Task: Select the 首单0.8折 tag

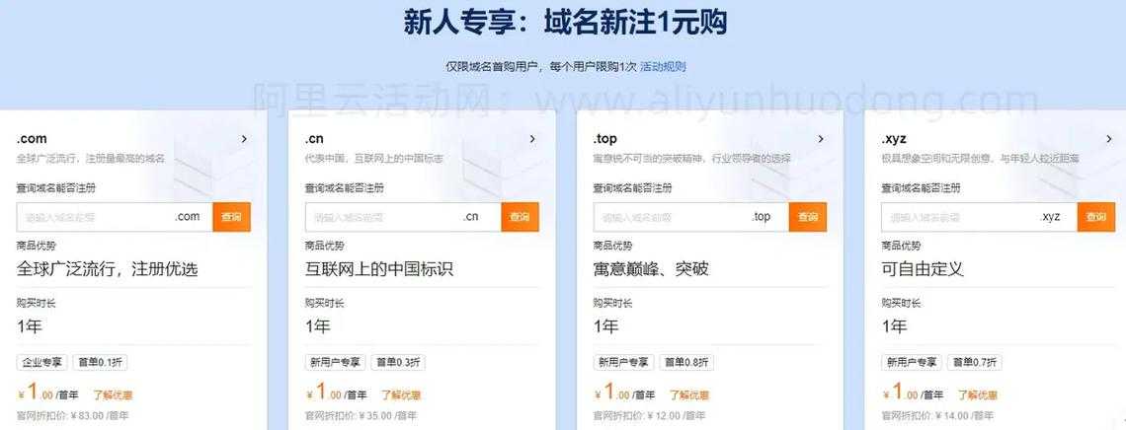Action: click(686, 362)
